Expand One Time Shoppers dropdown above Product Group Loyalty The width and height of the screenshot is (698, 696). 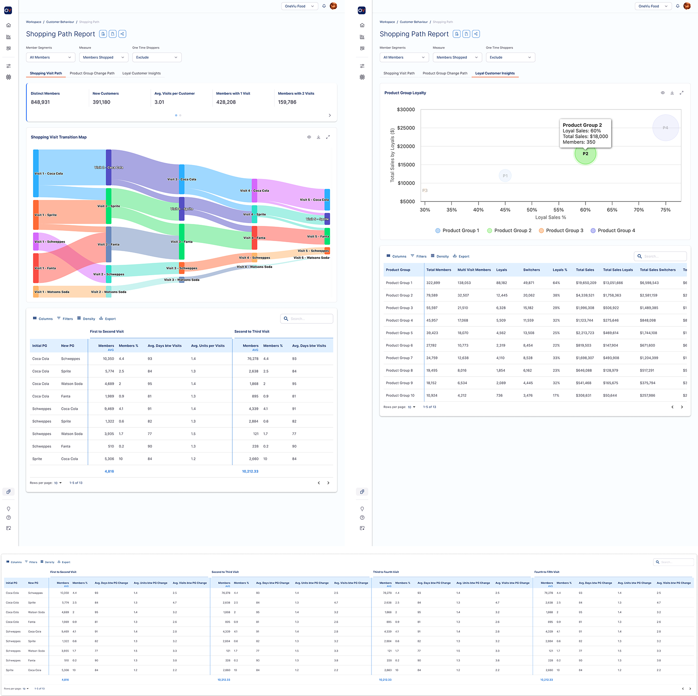(510, 57)
